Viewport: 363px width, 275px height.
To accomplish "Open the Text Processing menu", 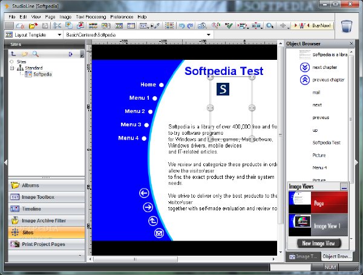I will click(91, 17).
